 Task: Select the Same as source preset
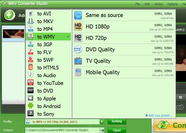click(x=124, y=15)
